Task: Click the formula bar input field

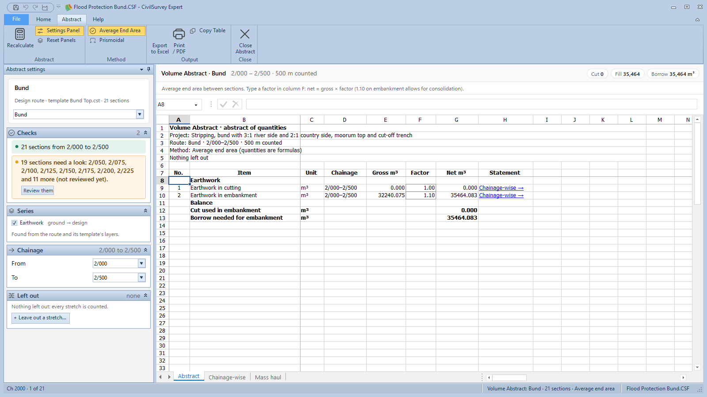Action: coord(471,105)
